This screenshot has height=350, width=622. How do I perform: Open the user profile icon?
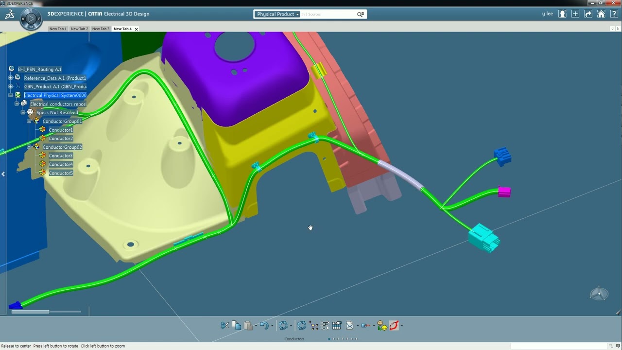pyautogui.click(x=562, y=14)
